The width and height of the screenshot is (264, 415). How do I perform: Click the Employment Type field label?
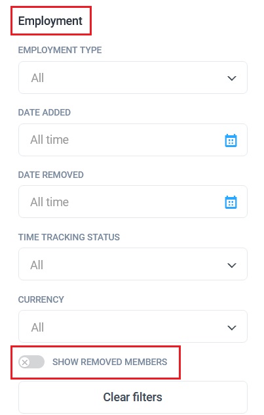[60, 50]
